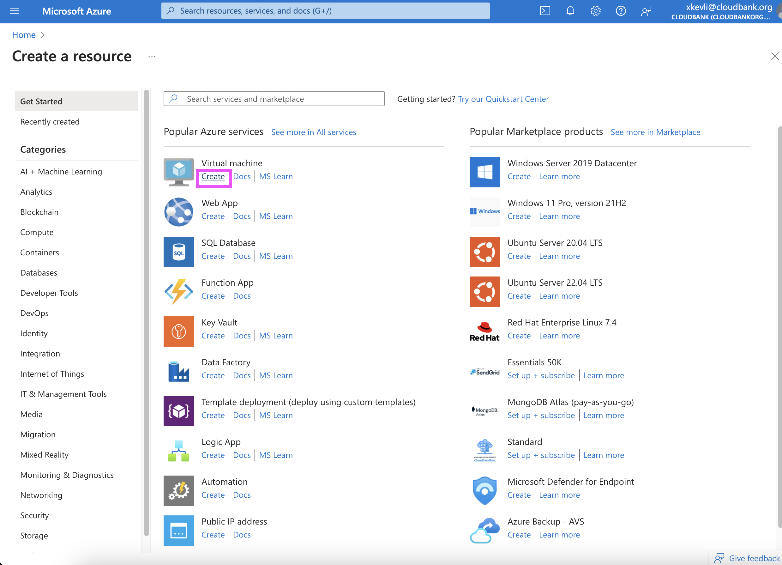This screenshot has height=565, width=782.
Task: Open the hamburger portal menu
Action: coord(15,11)
